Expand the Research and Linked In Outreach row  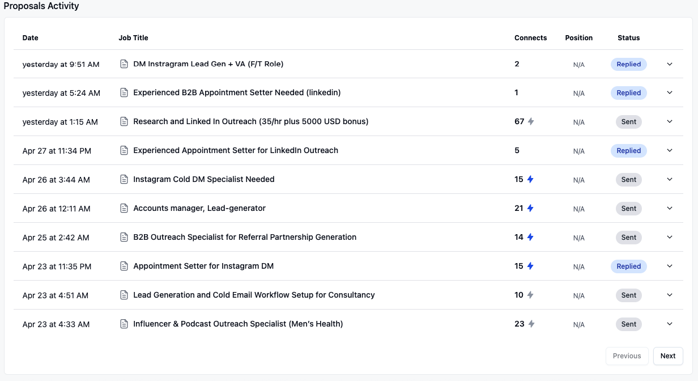click(x=670, y=121)
